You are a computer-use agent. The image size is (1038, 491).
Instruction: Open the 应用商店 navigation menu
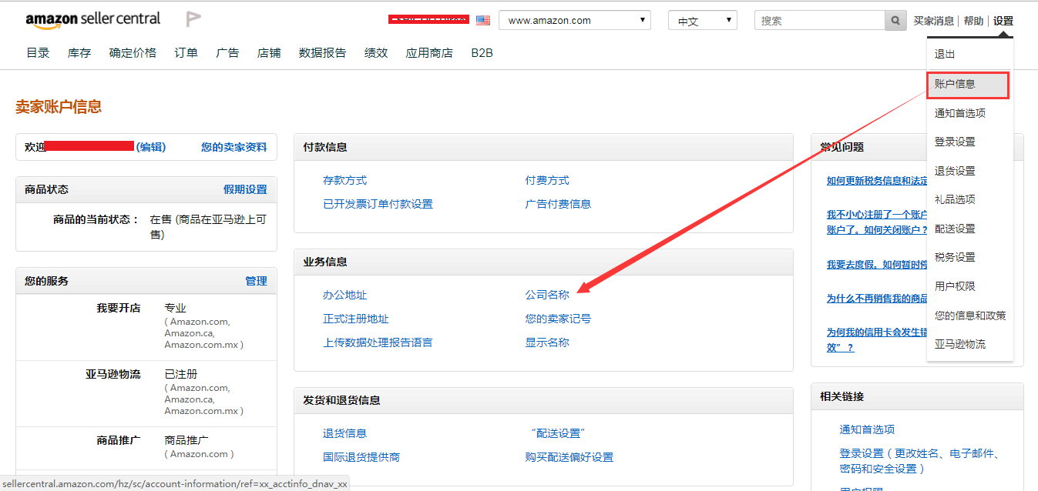(x=429, y=53)
